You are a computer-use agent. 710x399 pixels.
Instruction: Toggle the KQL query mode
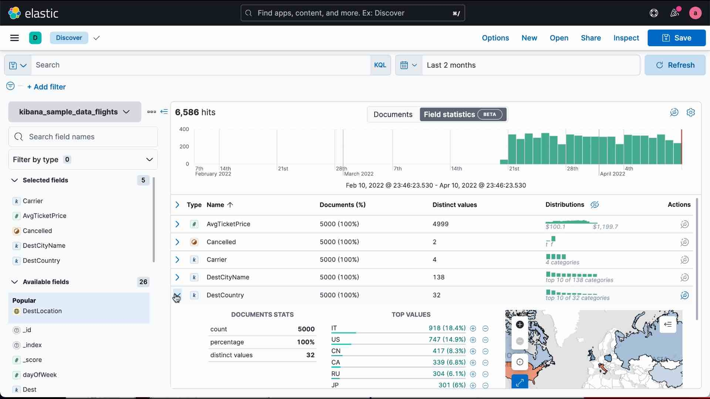380,65
